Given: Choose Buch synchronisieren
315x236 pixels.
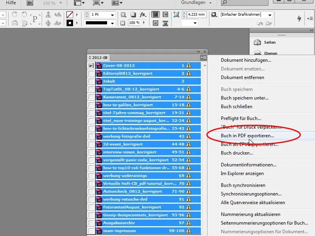Looking at the screenshot, I should point(243,185).
